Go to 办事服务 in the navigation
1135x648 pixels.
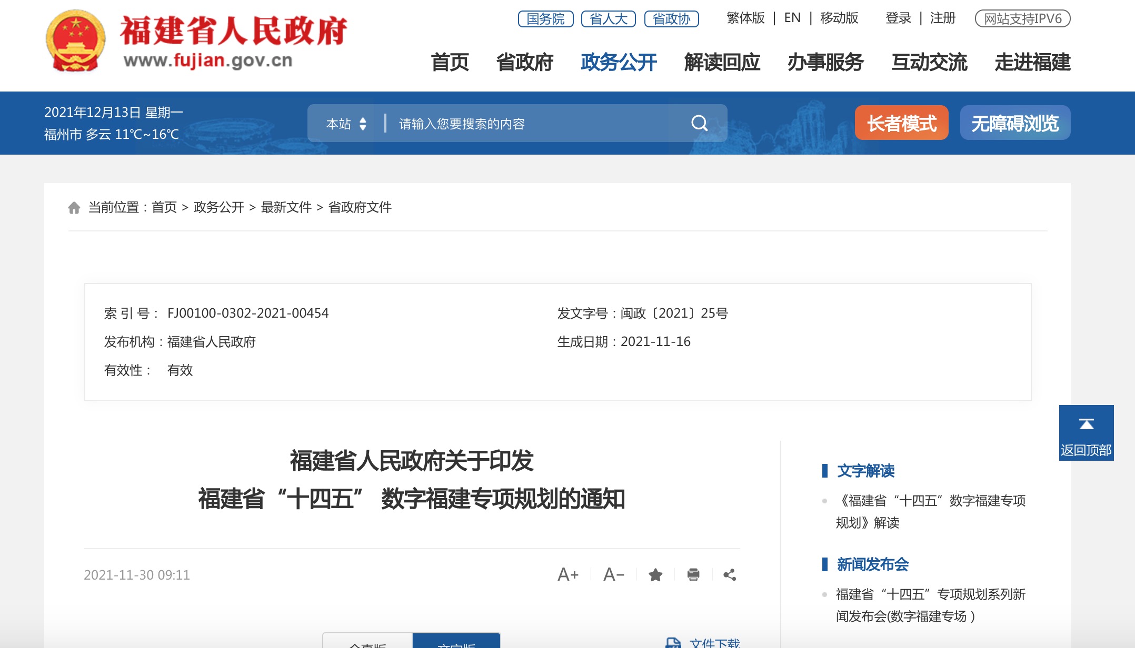825,62
